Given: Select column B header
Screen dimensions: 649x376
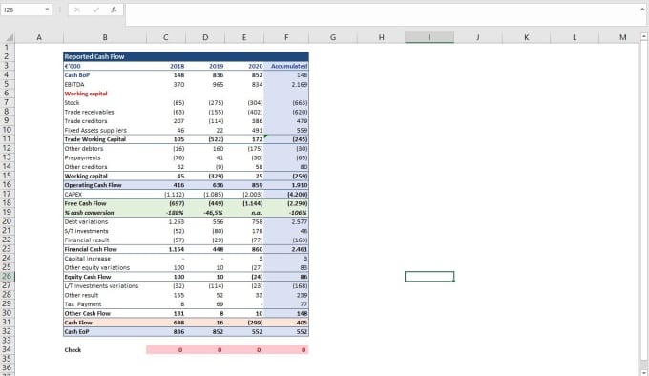Looking at the screenshot, I should click(105, 37).
